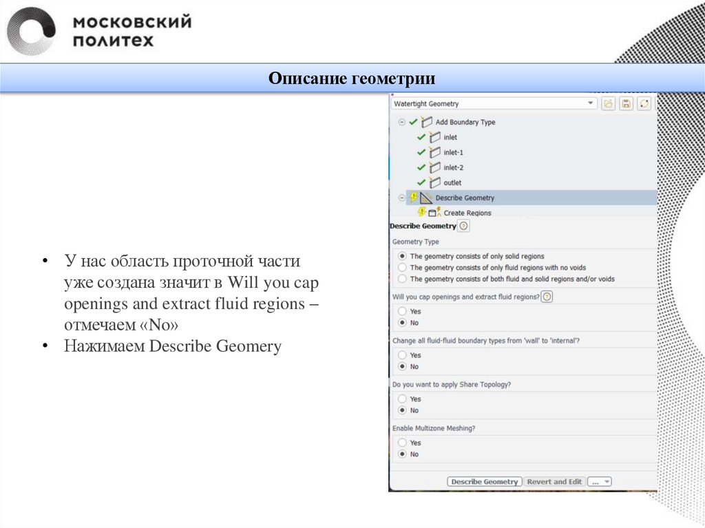This screenshot has height=528, width=705.
Task: Collapse the Describe Geometry tree node
Action: [x=401, y=198]
